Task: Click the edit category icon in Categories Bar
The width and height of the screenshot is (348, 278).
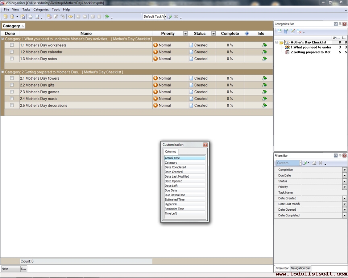Action: (293, 31)
